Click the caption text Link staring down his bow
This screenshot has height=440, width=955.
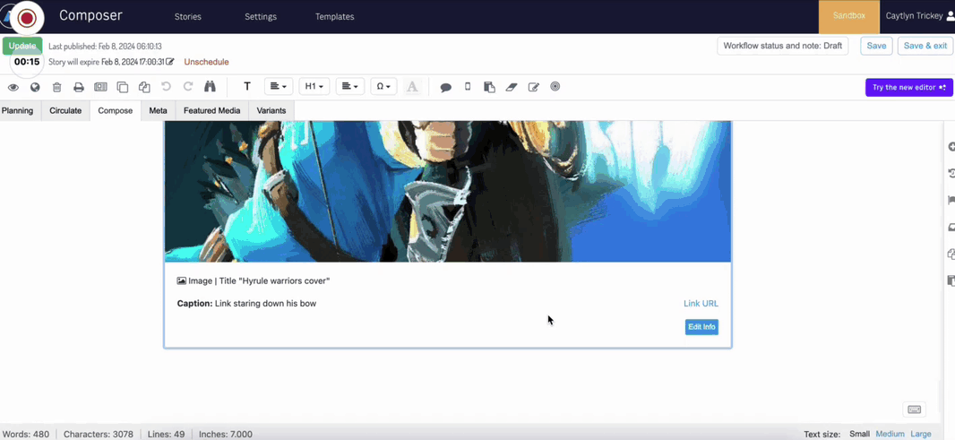click(265, 304)
